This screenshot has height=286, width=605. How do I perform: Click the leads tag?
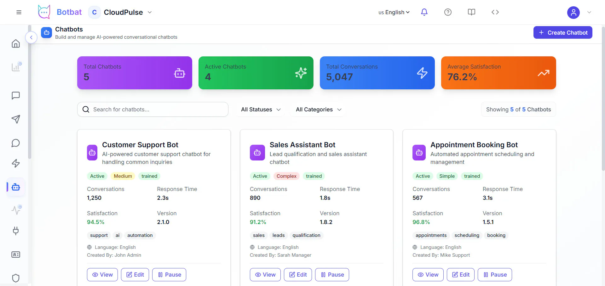click(279, 235)
